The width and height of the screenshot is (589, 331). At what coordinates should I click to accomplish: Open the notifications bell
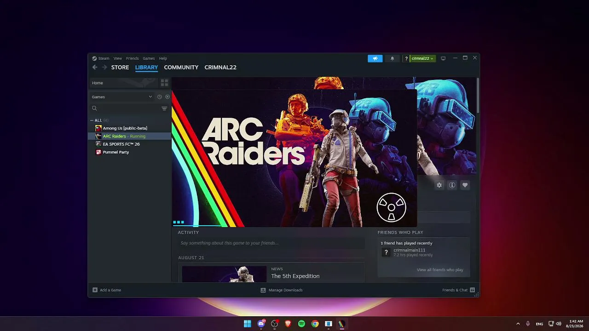(392, 58)
